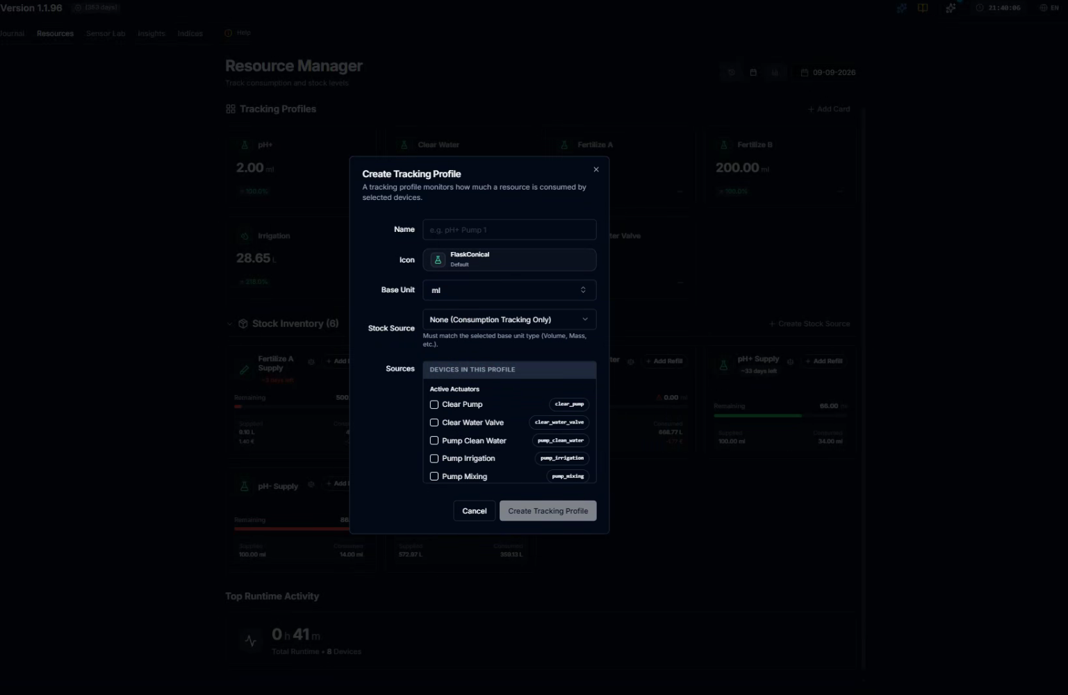Collapse the Stock Inventory section chevron
The width and height of the screenshot is (1068, 695).
click(230, 324)
